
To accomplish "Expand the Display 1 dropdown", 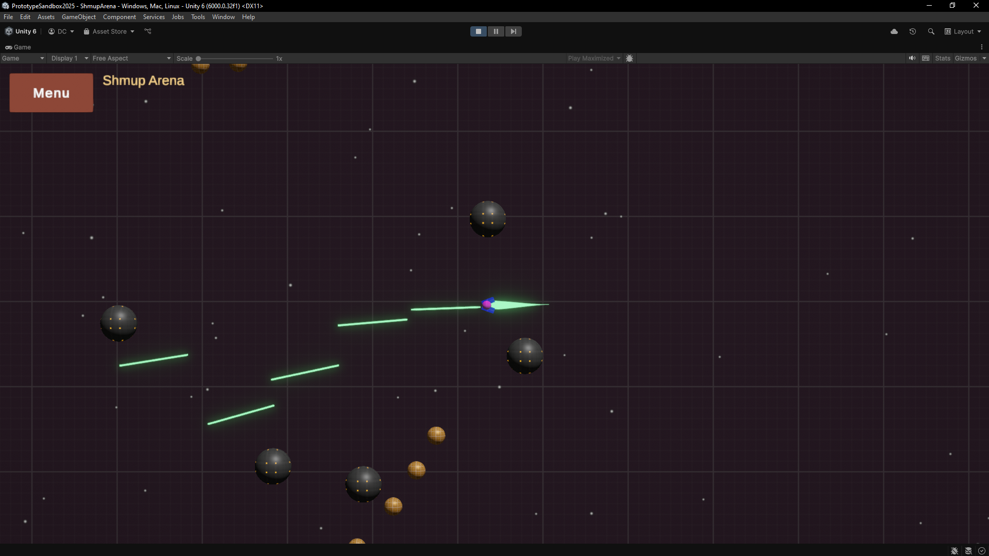I will click(x=70, y=58).
